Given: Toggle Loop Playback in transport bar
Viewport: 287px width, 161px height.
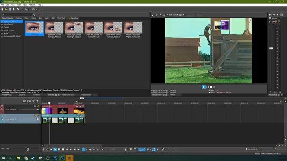Looking at the screenshot, I should pos(47,149).
